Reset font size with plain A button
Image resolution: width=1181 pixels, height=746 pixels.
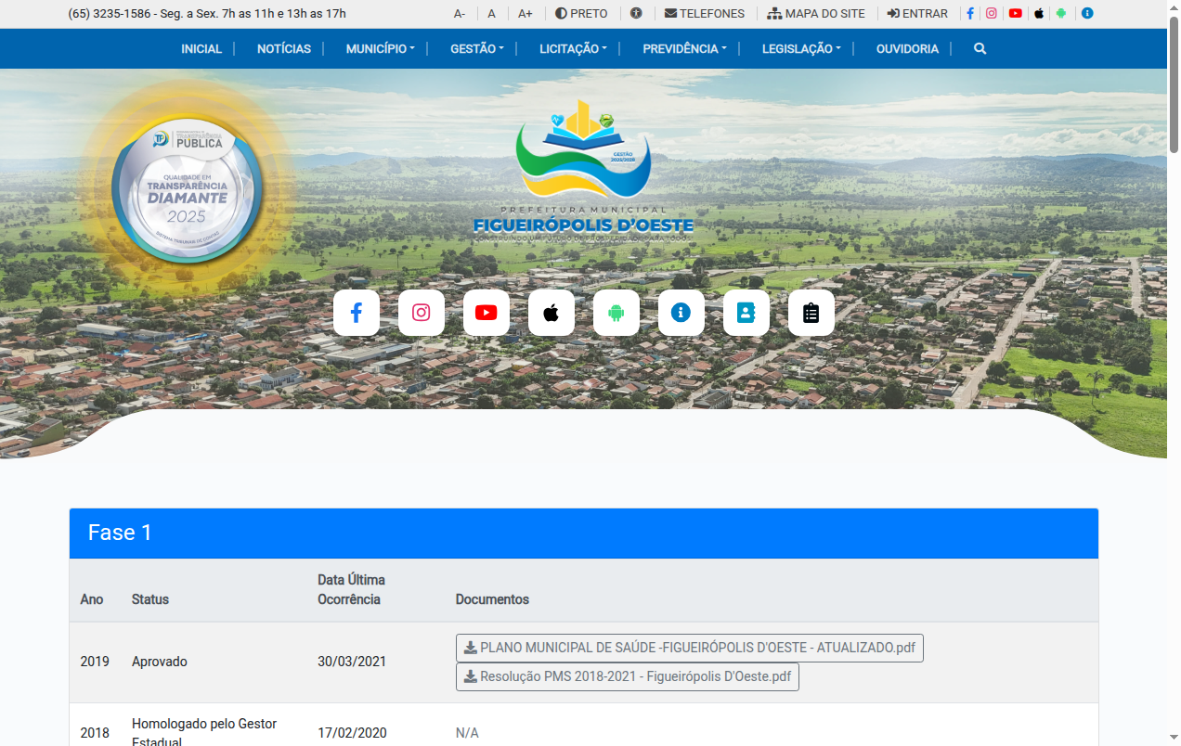492,14
